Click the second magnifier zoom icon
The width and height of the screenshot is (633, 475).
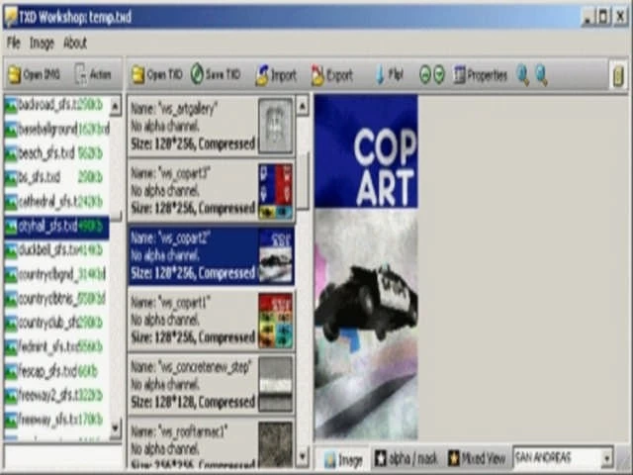(541, 75)
